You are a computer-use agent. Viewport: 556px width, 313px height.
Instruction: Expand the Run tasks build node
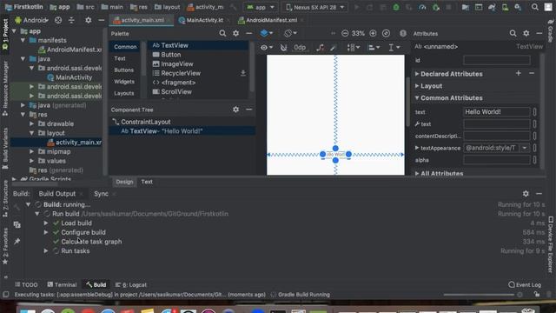click(x=46, y=251)
